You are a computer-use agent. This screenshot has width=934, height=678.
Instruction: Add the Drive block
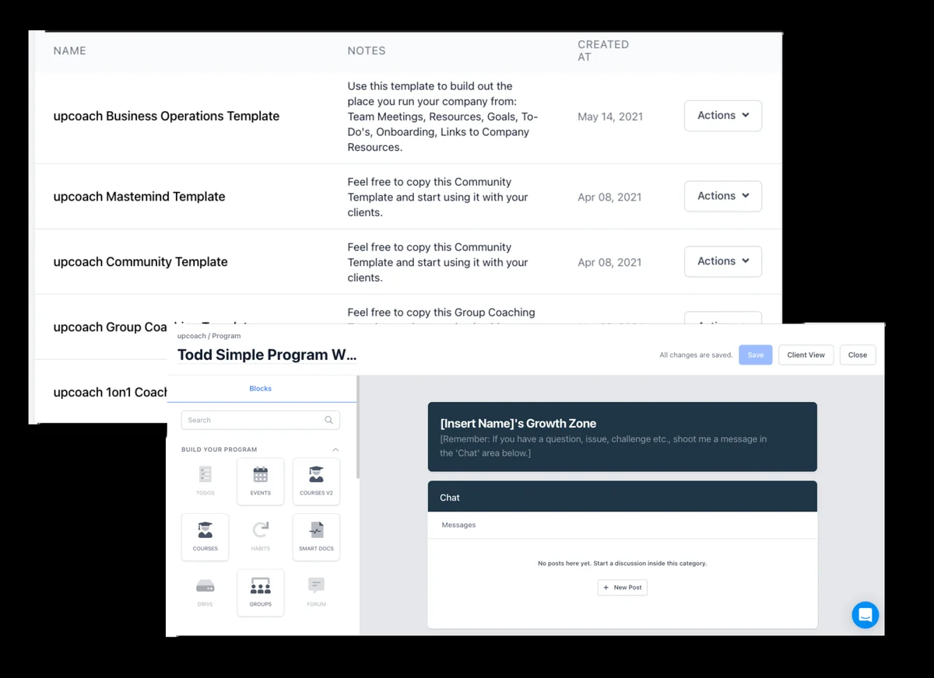click(205, 592)
